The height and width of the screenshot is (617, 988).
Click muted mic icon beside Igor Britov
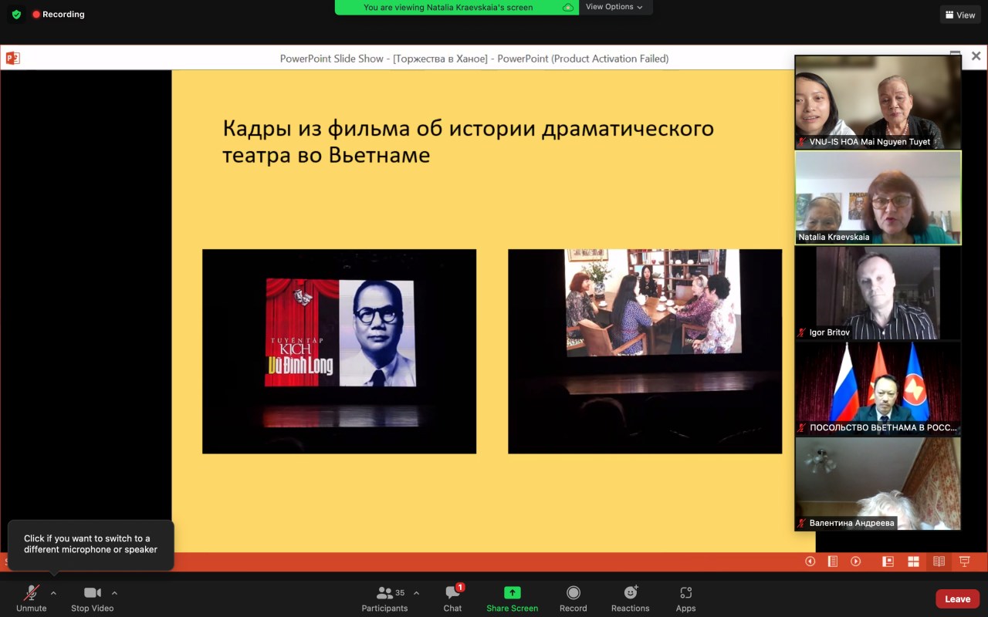point(802,332)
